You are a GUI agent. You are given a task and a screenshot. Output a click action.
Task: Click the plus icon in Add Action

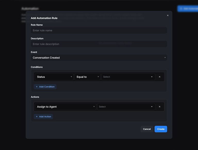coord(37,117)
